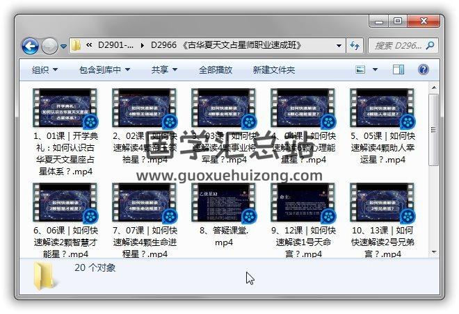Click file name 8、答疑课堂.mp4
The width and height of the screenshot is (459, 314).
point(224,236)
